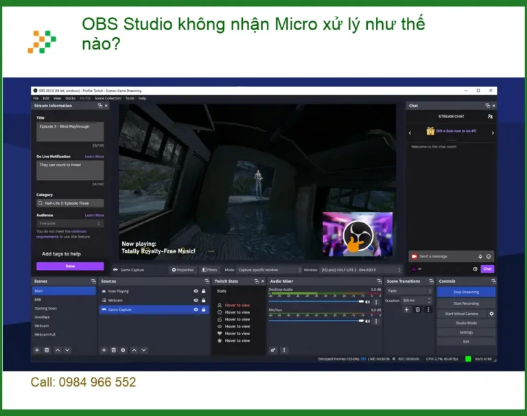
Task: Open source Filters button in toolbar
Action: (x=209, y=270)
